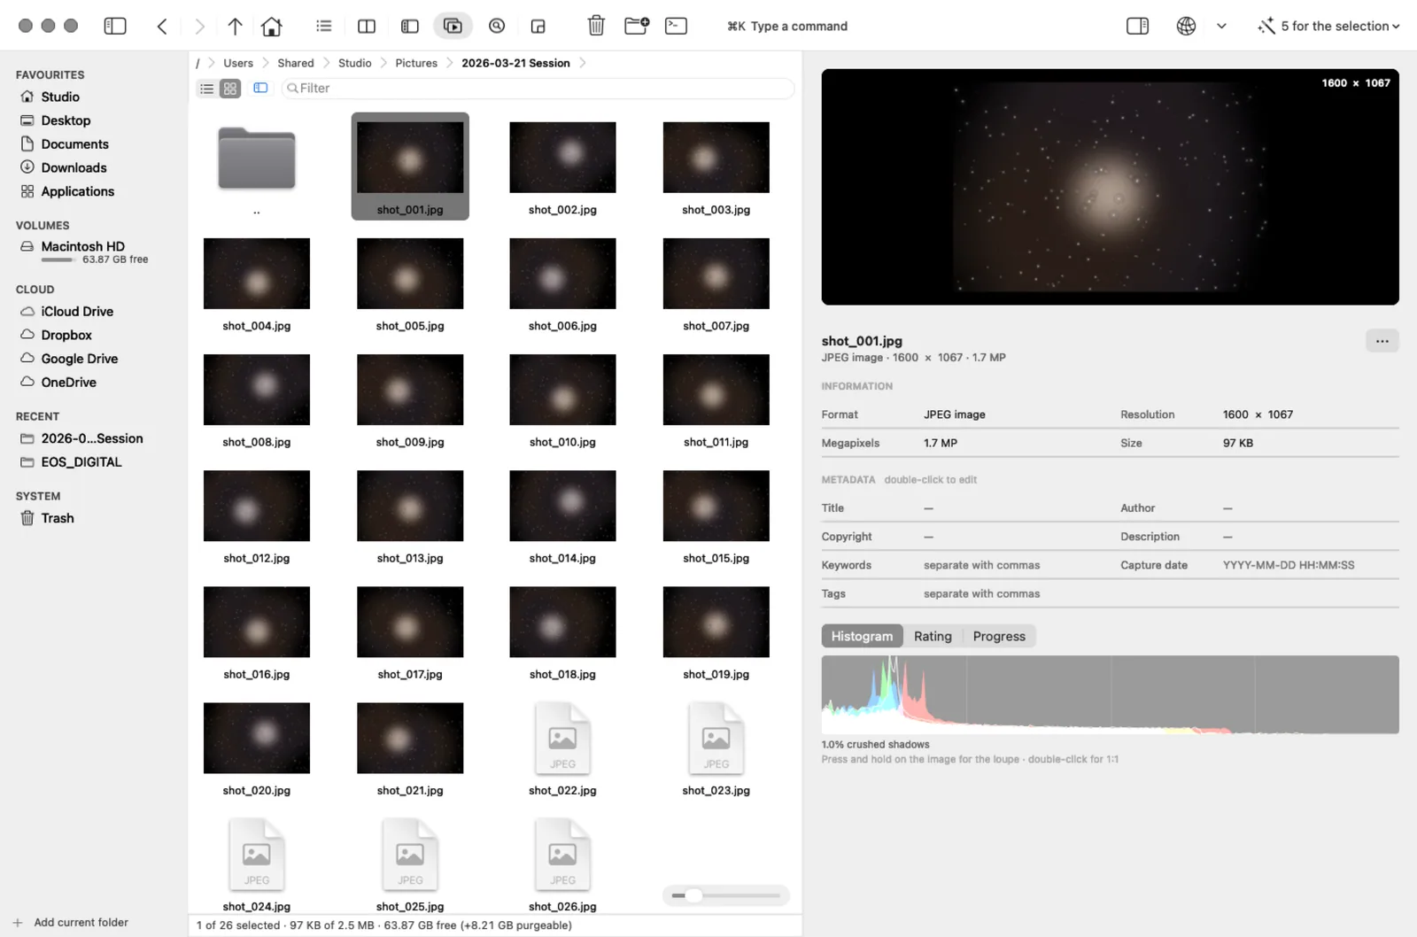Toggle the right inspector panel
Image resolution: width=1417 pixels, height=937 pixels.
(1137, 27)
